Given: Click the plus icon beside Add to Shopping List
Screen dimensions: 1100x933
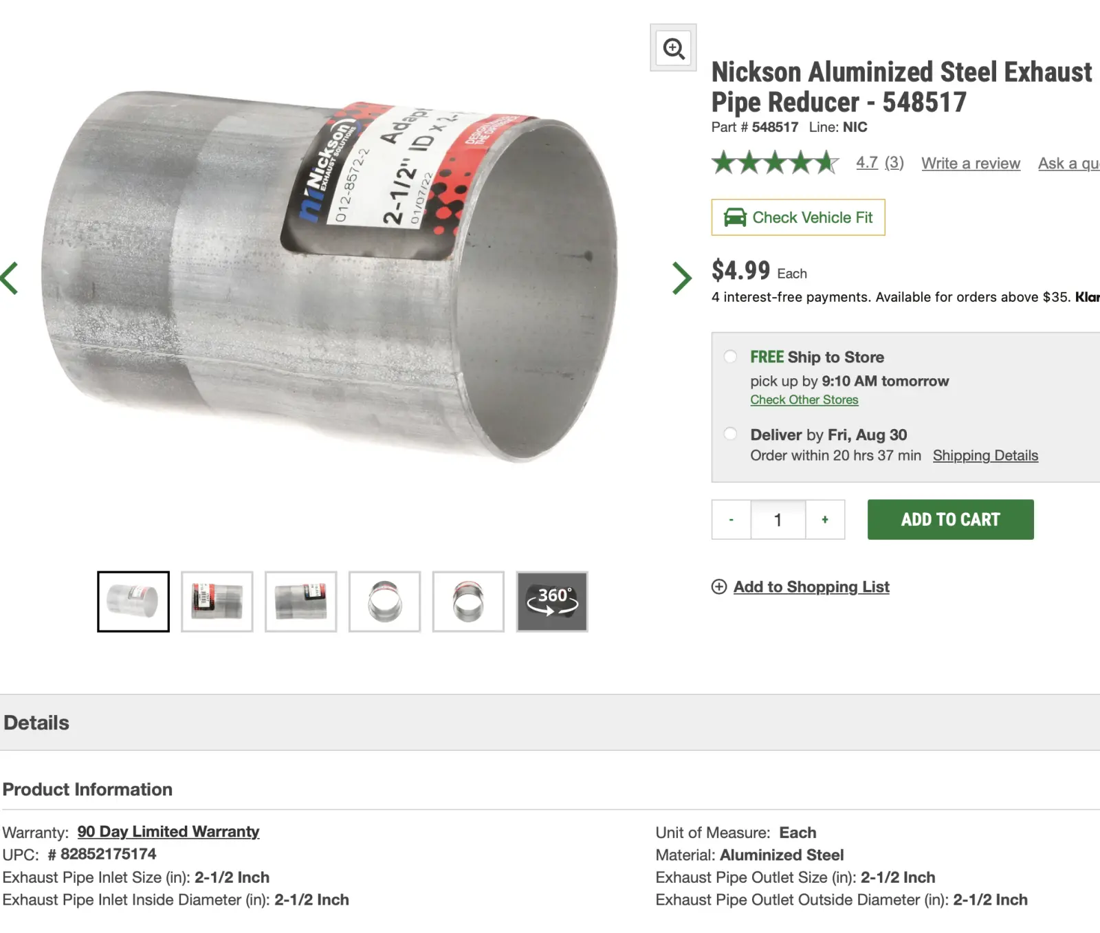Looking at the screenshot, I should coord(719,586).
